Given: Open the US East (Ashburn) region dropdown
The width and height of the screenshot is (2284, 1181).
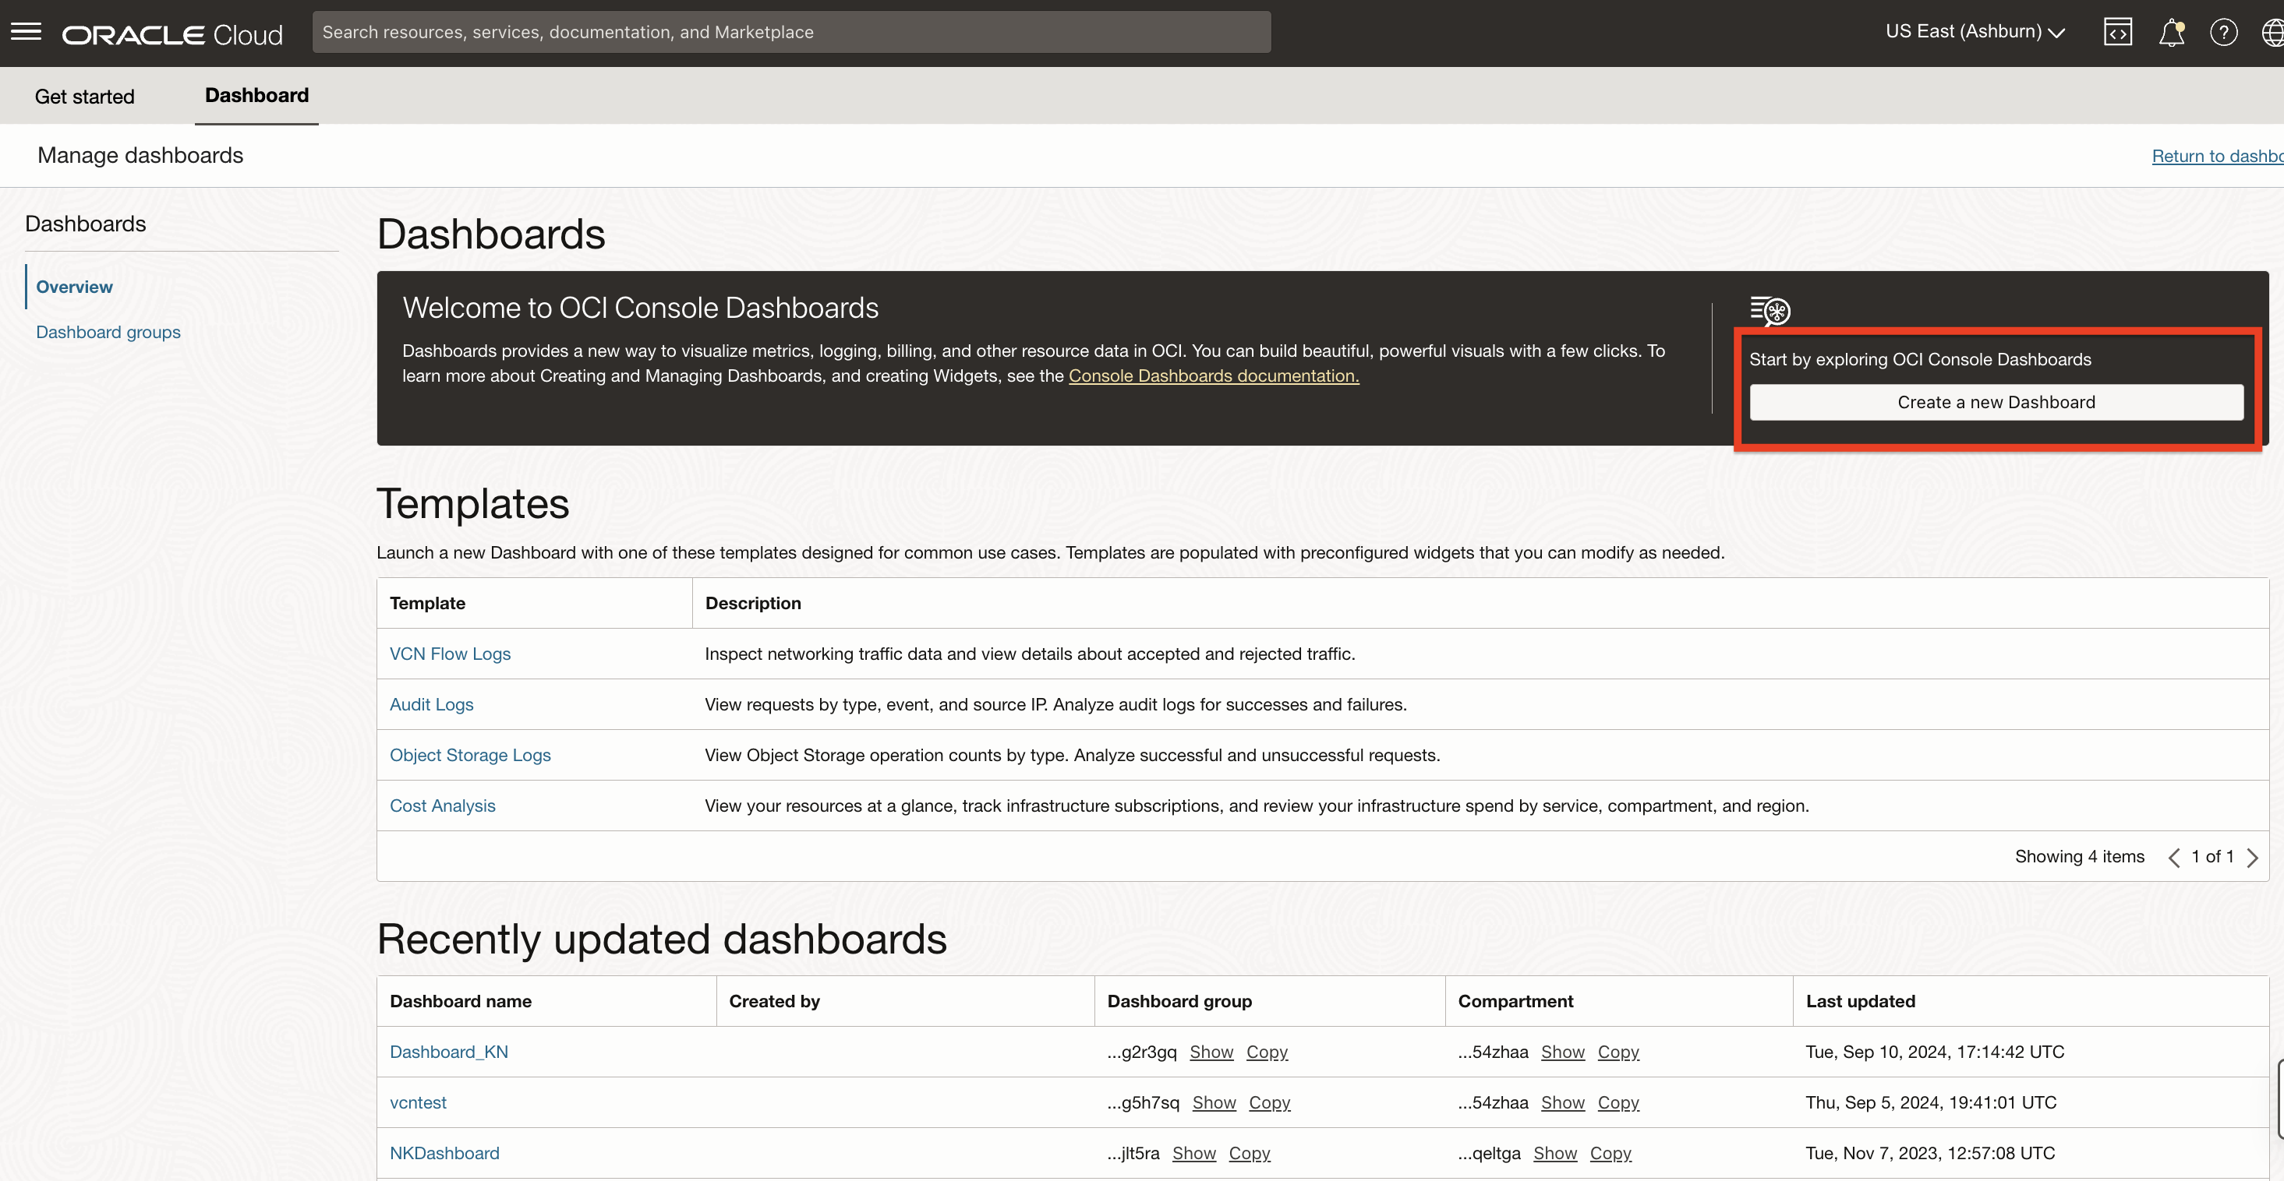Looking at the screenshot, I should coord(1975,32).
